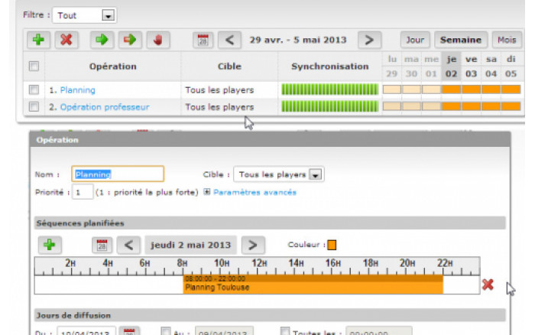Click the red X delete operation icon

point(66,39)
